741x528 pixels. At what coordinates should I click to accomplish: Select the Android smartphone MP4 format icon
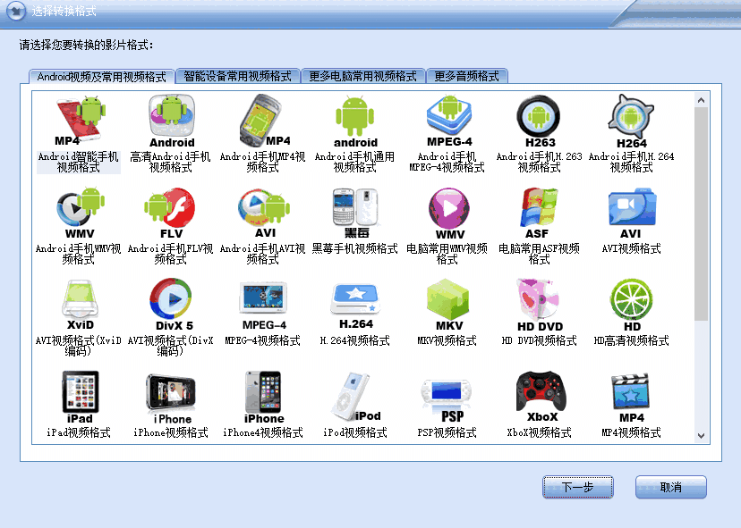coord(79,120)
